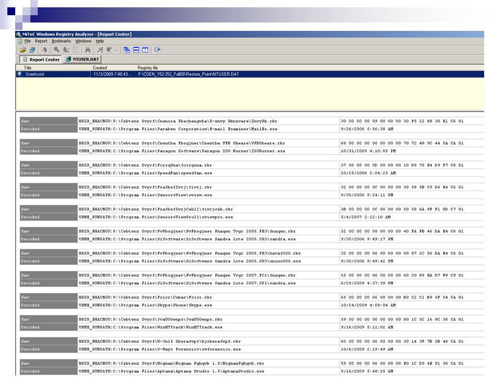503x377 pixels.
Task: Click the 10/6/2009 2:19:49 AM timestamp
Action: pos(367,349)
